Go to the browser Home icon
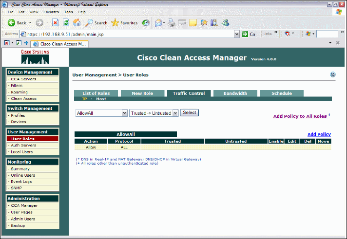The height and width of the screenshot is (239, 347). 77,22
